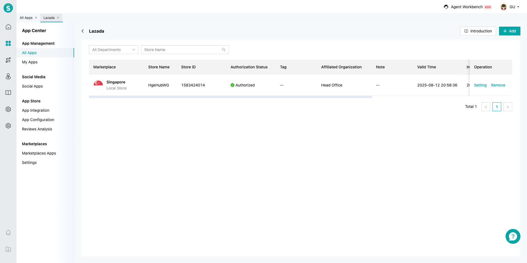The width and height of the screenshot is (527, 263).
Task: Click the Setting link for HgeHubWG store
Action: (480, 85)
